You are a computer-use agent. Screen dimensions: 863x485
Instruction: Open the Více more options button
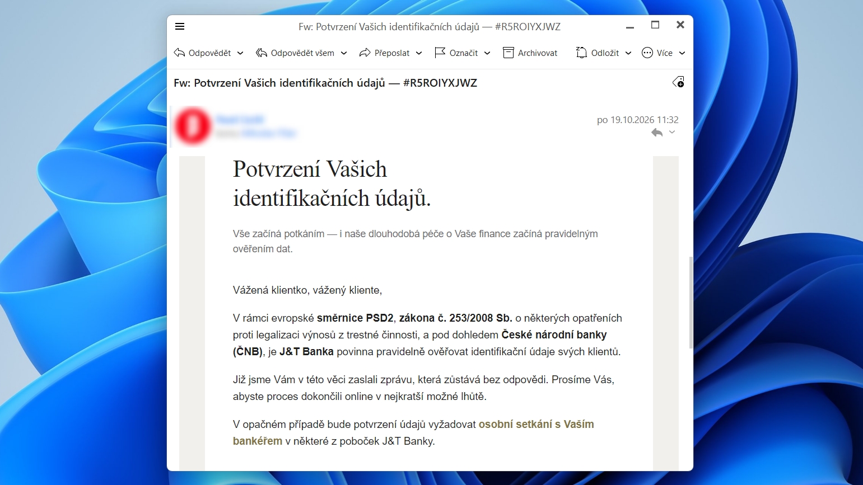coord(657,53)
